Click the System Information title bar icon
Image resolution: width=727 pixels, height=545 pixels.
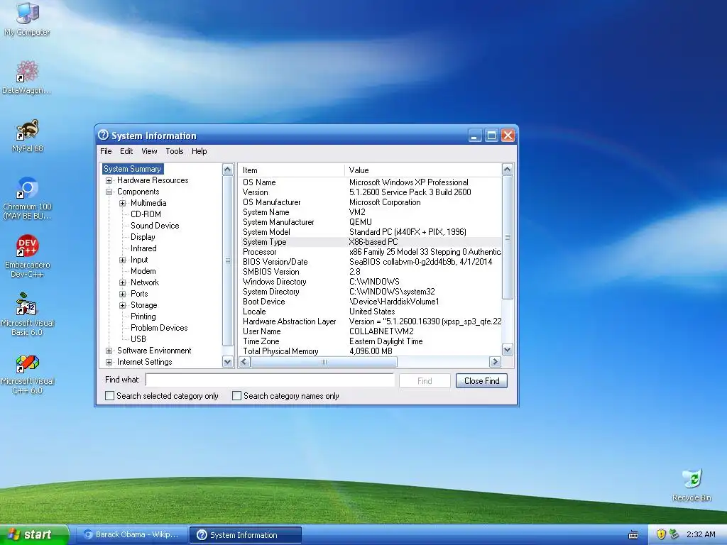104,136
